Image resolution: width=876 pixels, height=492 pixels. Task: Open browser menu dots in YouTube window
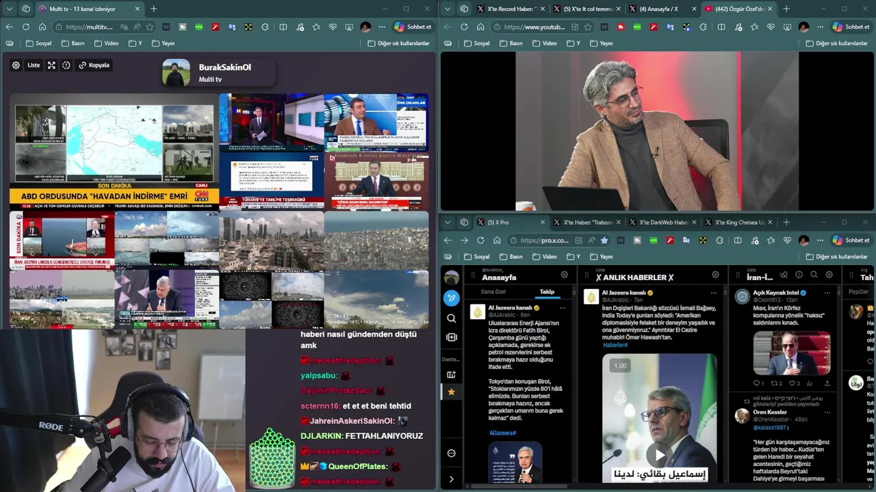tap(820, 27)
